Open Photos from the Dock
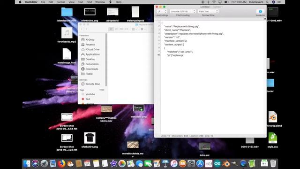This screenshot has height=169, width=300. pos(122,163)
